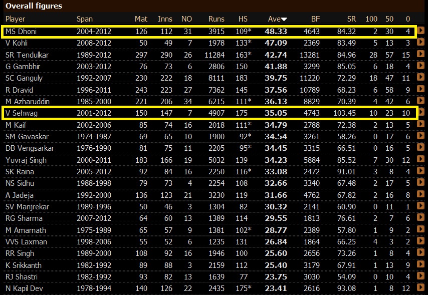This screenshot has height=295, width=428.
Task: Sort table by Ave column header
Action: pyautogui.click(x=277, y=19)
